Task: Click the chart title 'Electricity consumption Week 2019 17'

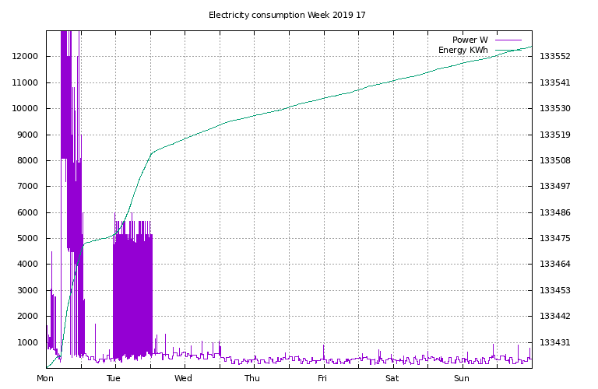Action: pyautogui.click(x=287, y=16)
